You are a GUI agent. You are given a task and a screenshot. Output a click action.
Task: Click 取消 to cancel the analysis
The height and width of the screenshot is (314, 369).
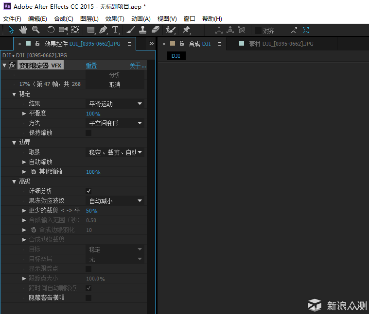(115, 84)
